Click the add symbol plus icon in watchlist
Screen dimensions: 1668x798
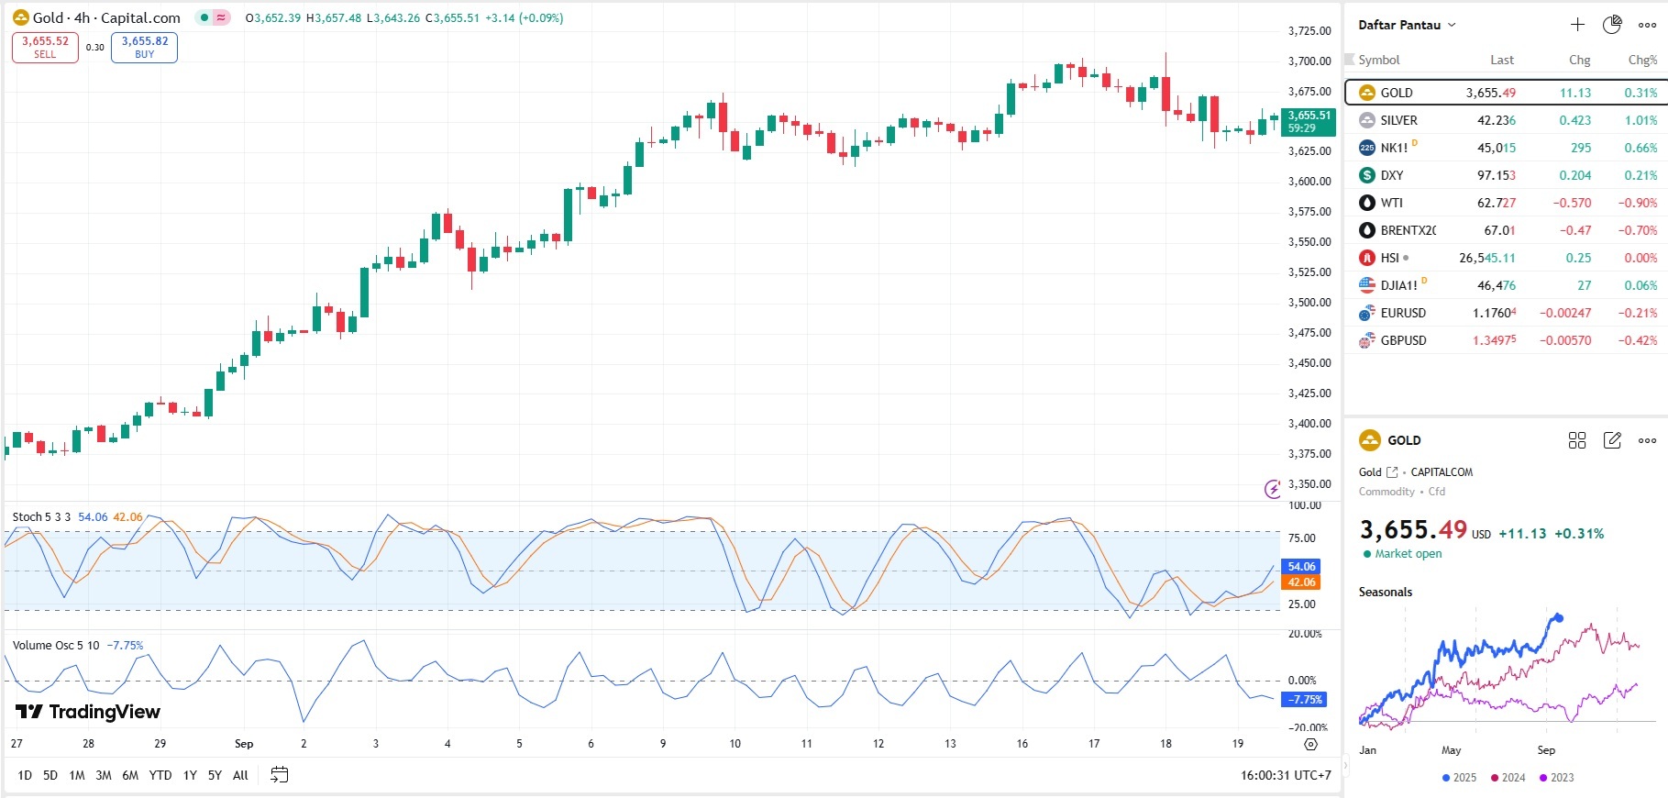(x=1577, y=25)
